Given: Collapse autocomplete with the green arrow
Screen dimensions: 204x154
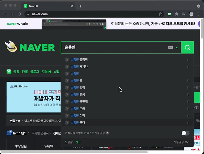Looking at the screenshot, I should click(177, 48).
